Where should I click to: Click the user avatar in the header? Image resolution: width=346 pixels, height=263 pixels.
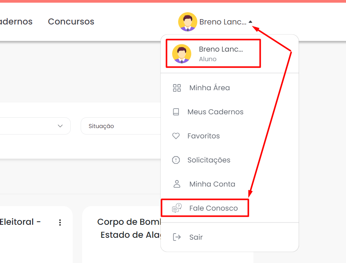click(x=187, y=22)
